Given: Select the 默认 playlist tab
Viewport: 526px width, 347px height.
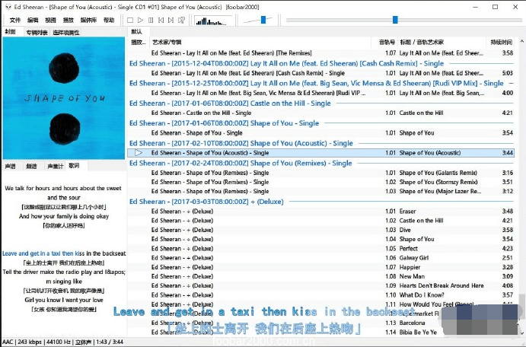Looking at the screenshot, I should coord(136,32).
